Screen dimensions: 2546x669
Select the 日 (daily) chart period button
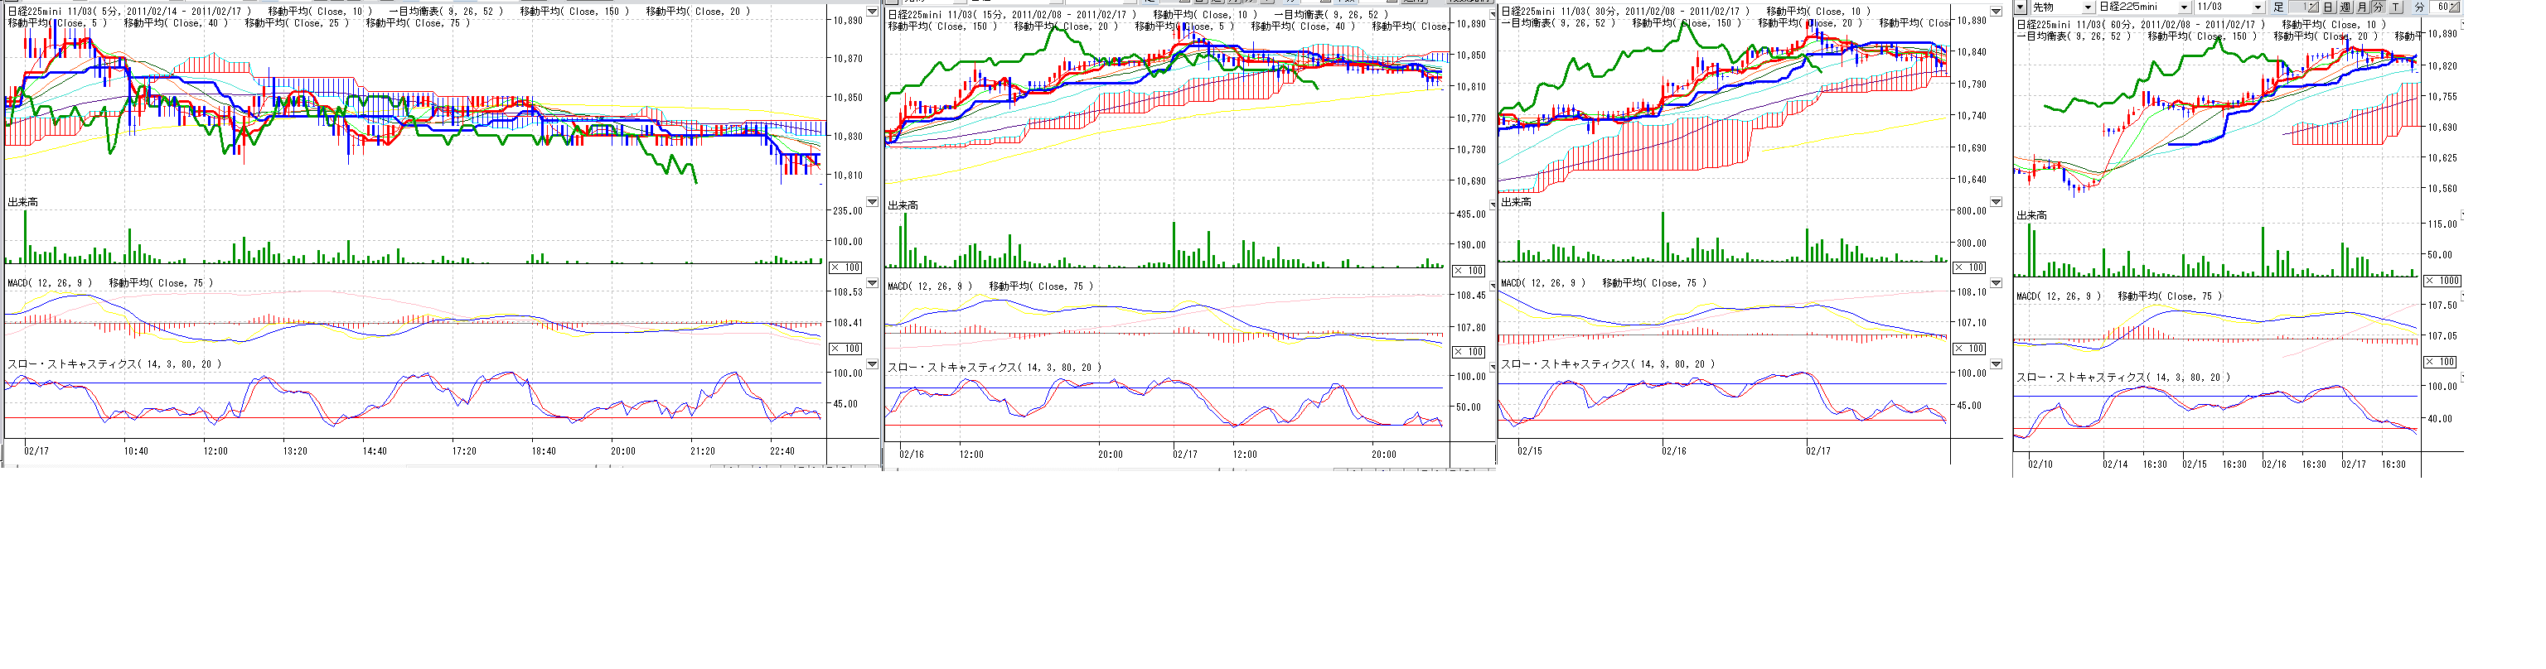pos(2329,7)
